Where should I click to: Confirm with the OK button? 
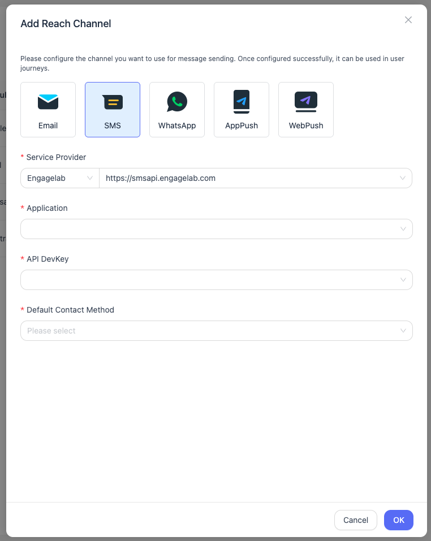[399, 520]
